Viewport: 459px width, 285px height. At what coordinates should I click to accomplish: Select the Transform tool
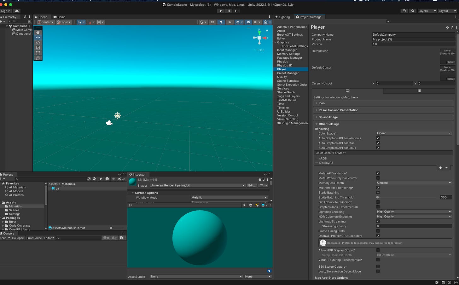pos(38,58)
